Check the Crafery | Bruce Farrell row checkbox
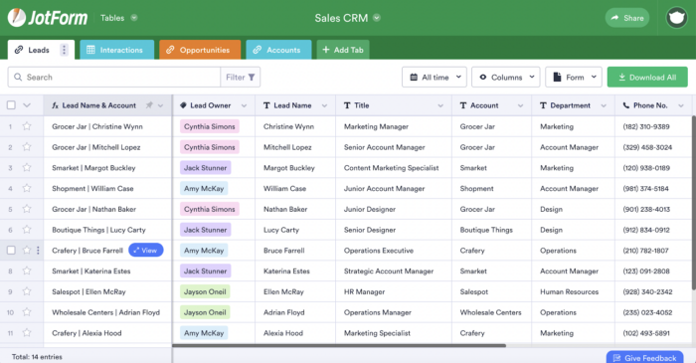 point(11,251)
